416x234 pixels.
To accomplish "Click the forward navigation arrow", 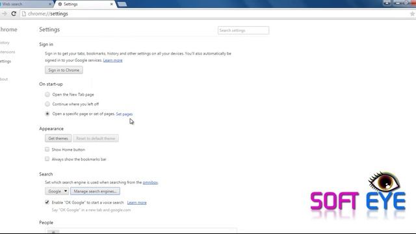I will 5,14.
